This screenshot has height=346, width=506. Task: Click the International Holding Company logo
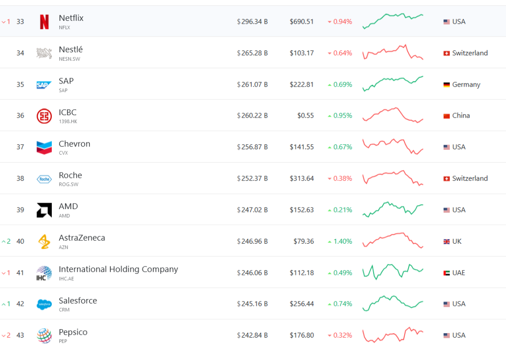44,273
